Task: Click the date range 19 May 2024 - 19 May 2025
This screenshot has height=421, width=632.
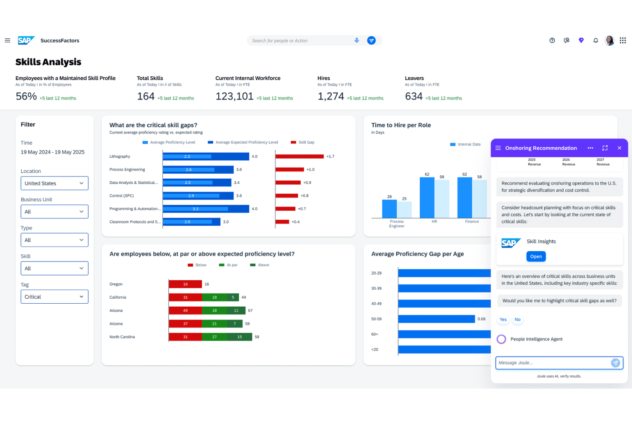Action: (53, 152)
